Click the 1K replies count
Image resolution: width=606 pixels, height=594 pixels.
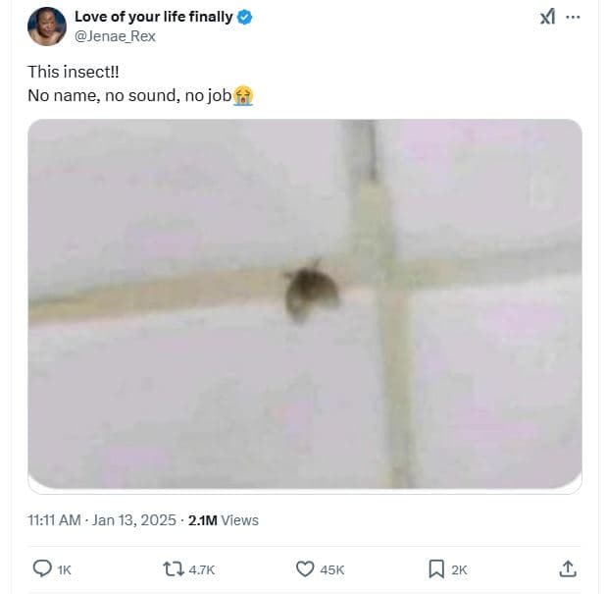[65, 569]
